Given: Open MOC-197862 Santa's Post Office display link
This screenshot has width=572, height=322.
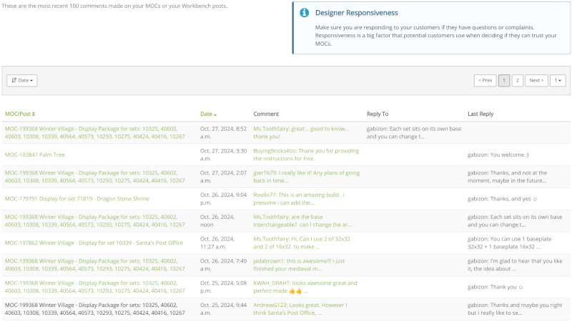Looking at the screenshot, I should 94,243.
